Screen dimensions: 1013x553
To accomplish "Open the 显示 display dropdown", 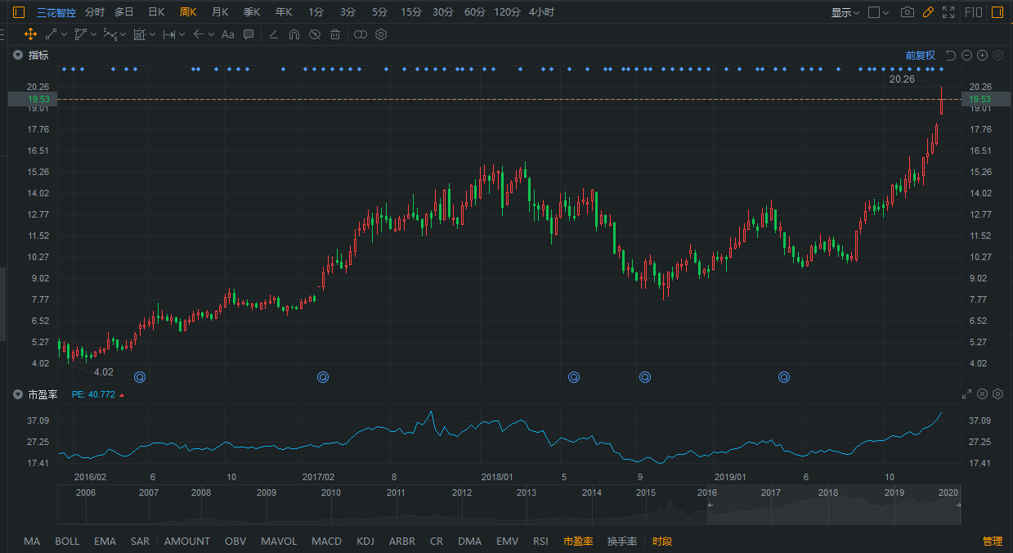I will (845, 12).
